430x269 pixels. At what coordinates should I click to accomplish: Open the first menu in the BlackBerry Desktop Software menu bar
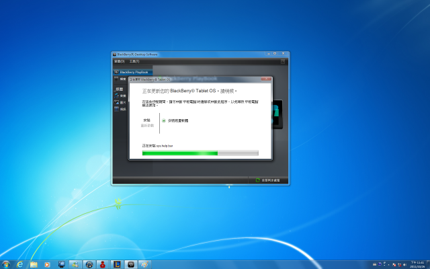(120, 61)
